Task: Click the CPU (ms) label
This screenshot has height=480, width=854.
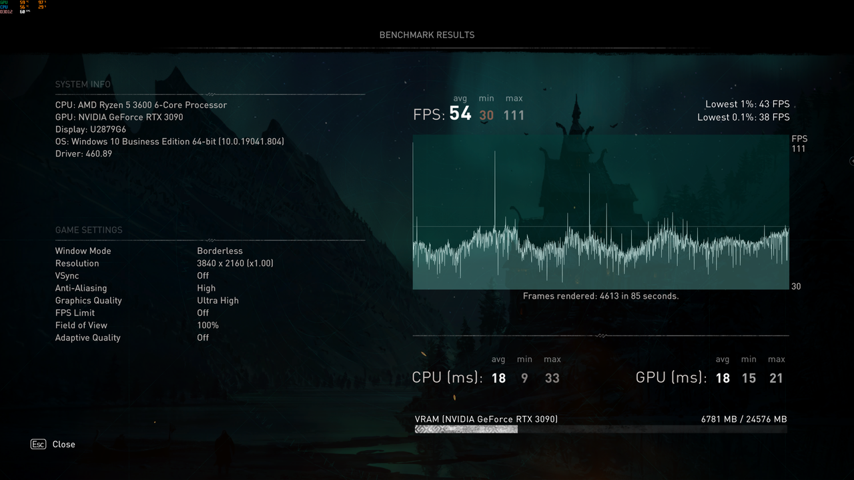Action: pyautogui.click(x=448, y=377)
